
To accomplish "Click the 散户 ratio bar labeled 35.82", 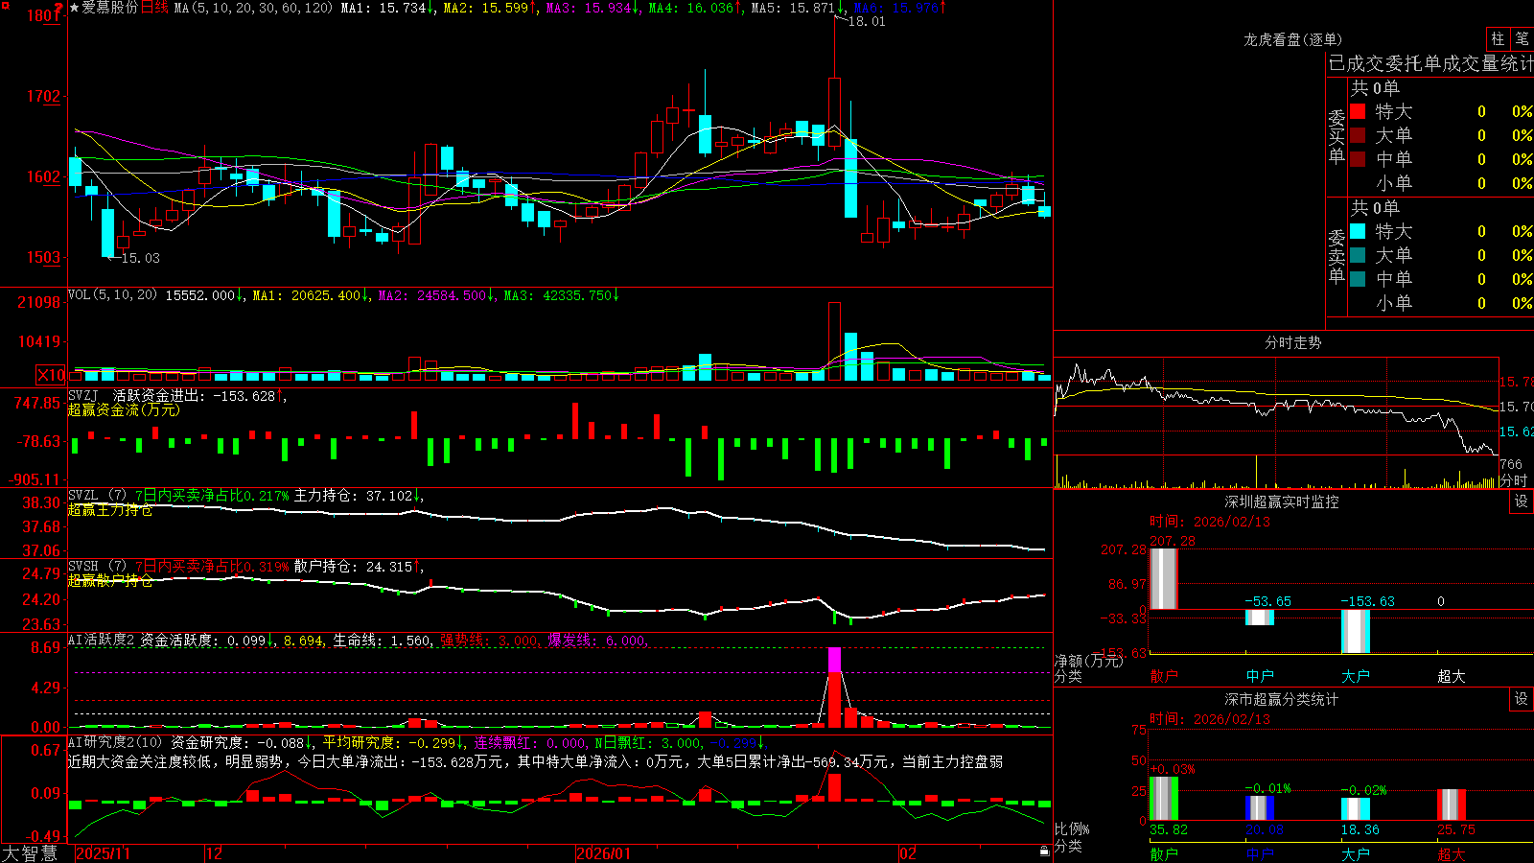I will (1164, 799).
